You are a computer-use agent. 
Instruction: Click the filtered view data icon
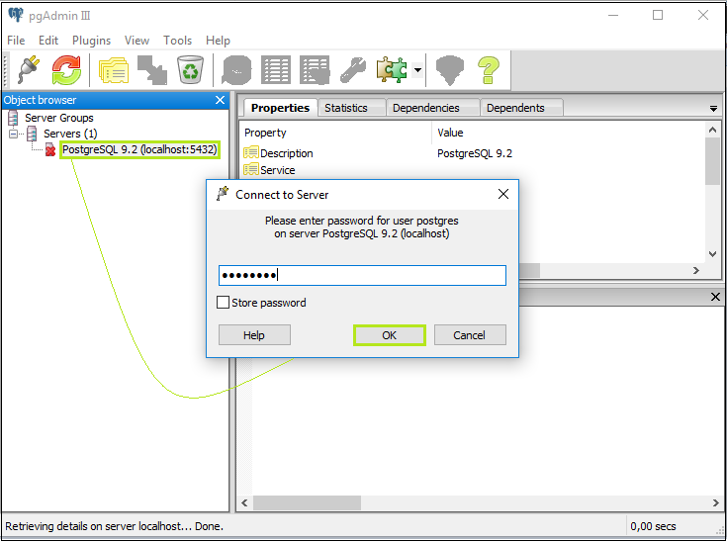(x=315, y=70)
